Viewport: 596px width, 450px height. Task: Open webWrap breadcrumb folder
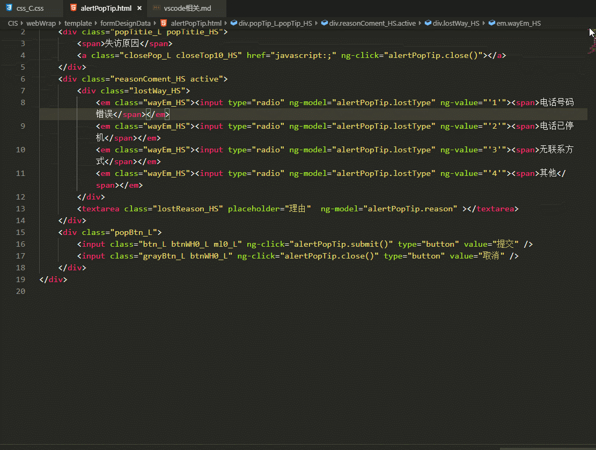41,23
